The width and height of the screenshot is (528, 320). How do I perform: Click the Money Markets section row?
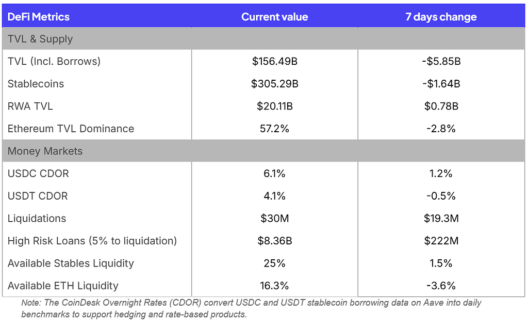pos(263,151)
